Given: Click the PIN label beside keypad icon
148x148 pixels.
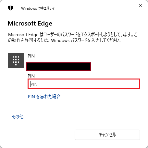Looking at the screenshot, I should pyautogui.click(x=31, y=56).
